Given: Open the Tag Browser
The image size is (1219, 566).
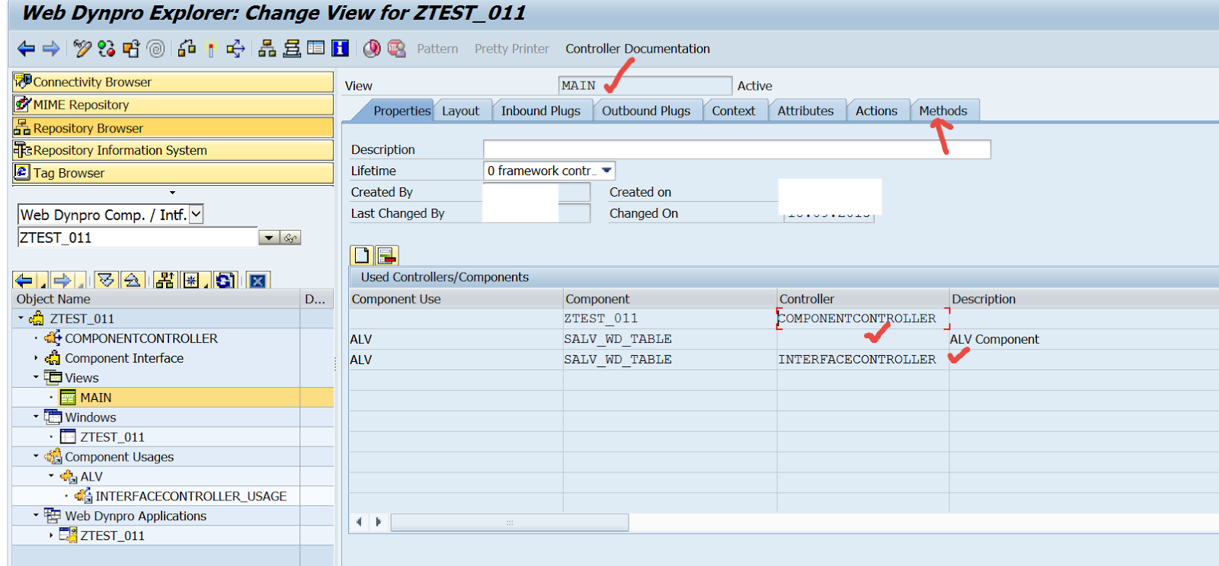Looking at the screenshot, I should click(x=173, y=174).
